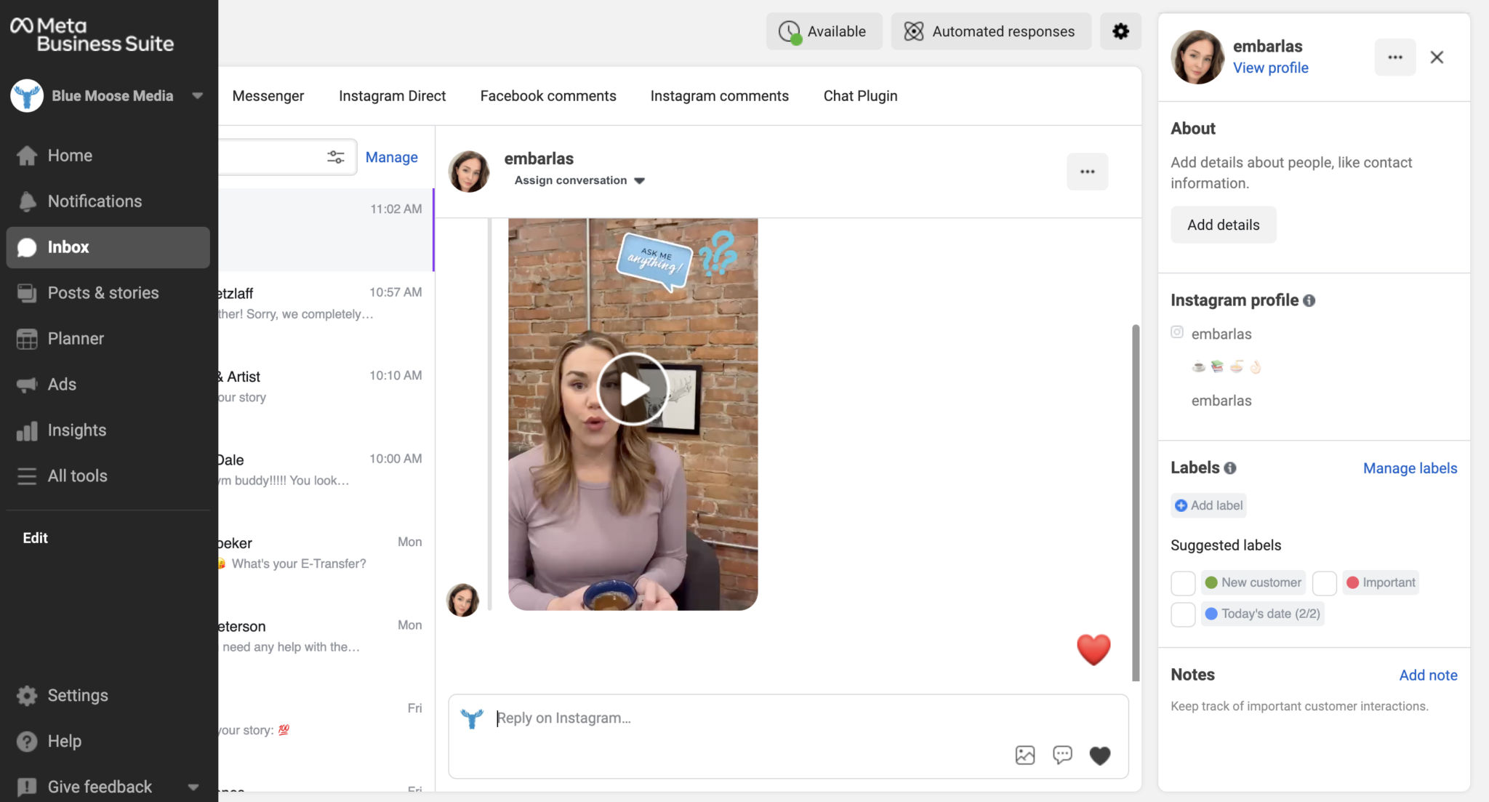Switch to Messenger tab

268,96
